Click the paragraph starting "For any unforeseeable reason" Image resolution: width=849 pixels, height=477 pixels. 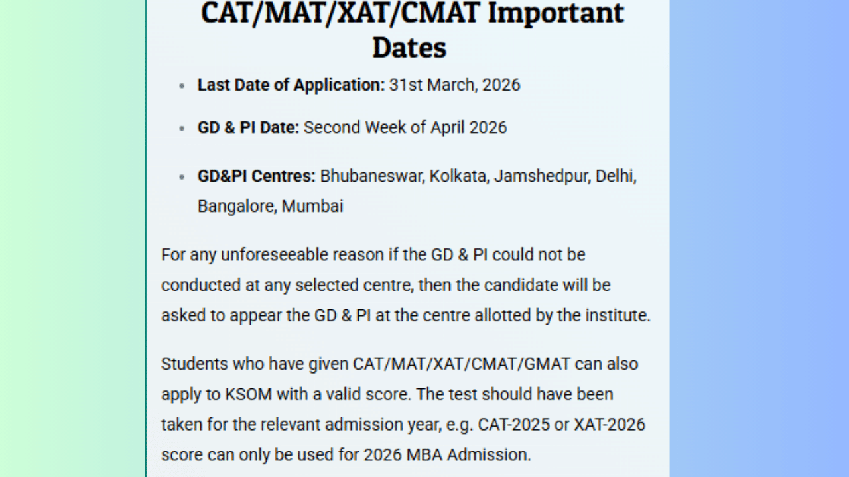coord(405,286)
